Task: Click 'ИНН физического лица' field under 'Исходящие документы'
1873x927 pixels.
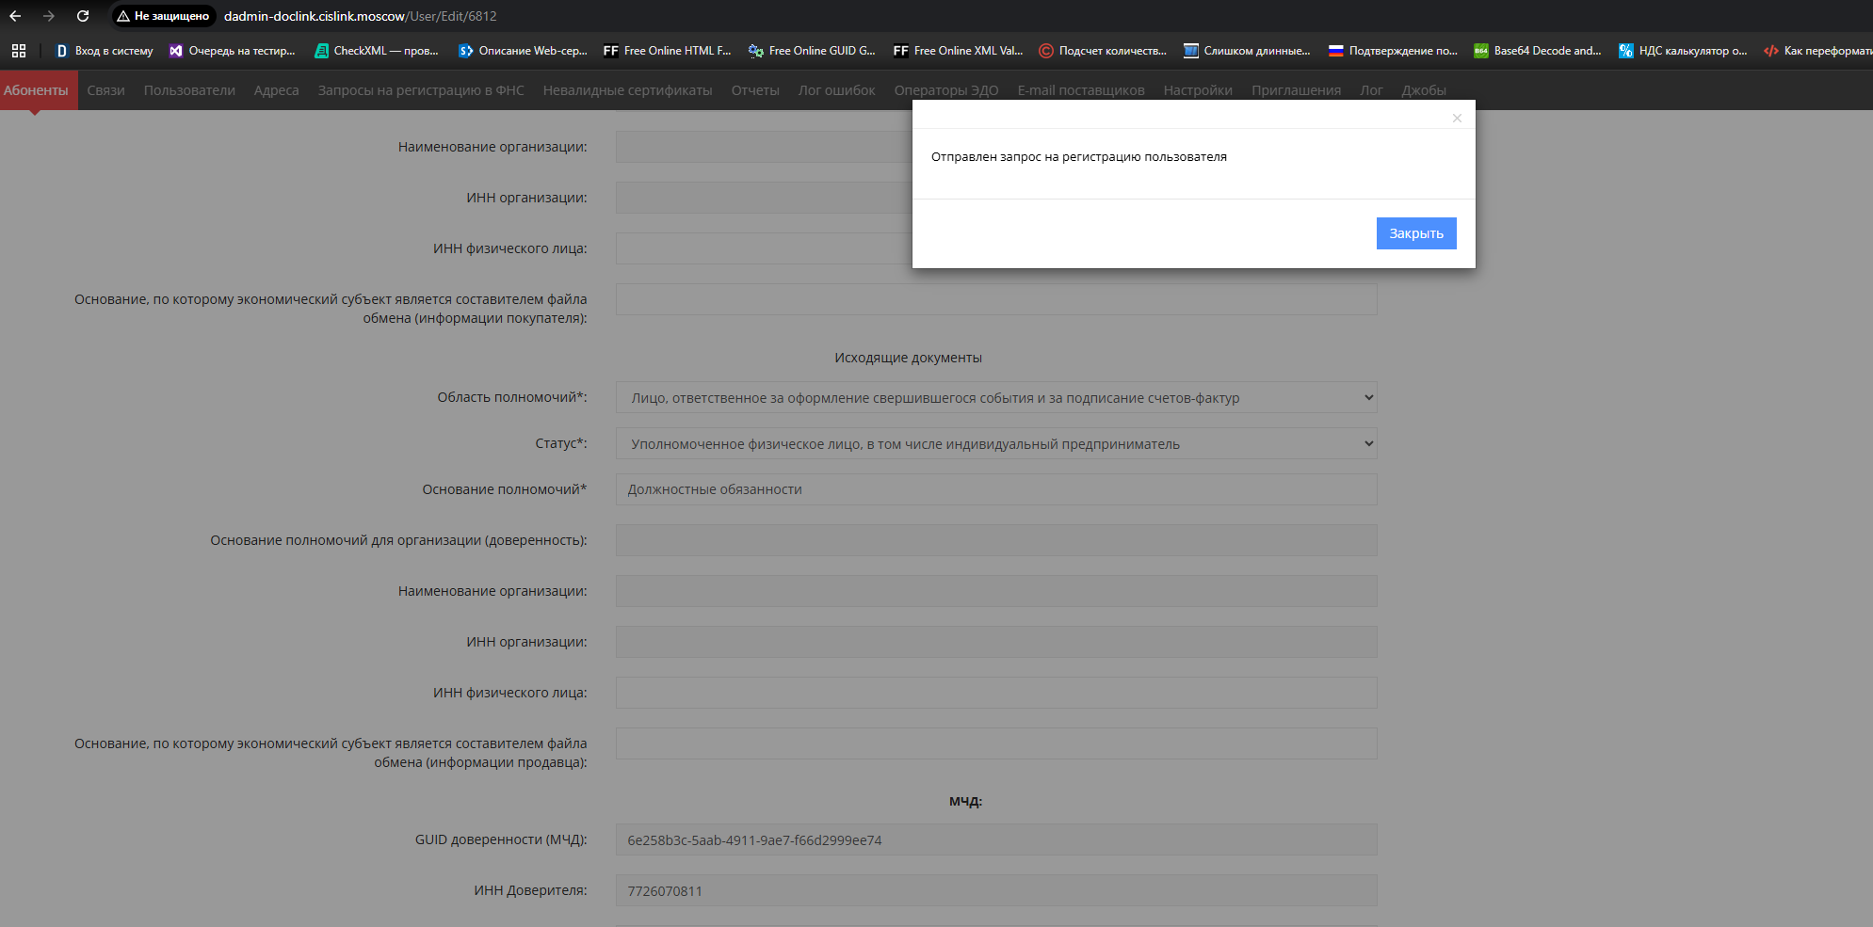Action: (996, 693)
